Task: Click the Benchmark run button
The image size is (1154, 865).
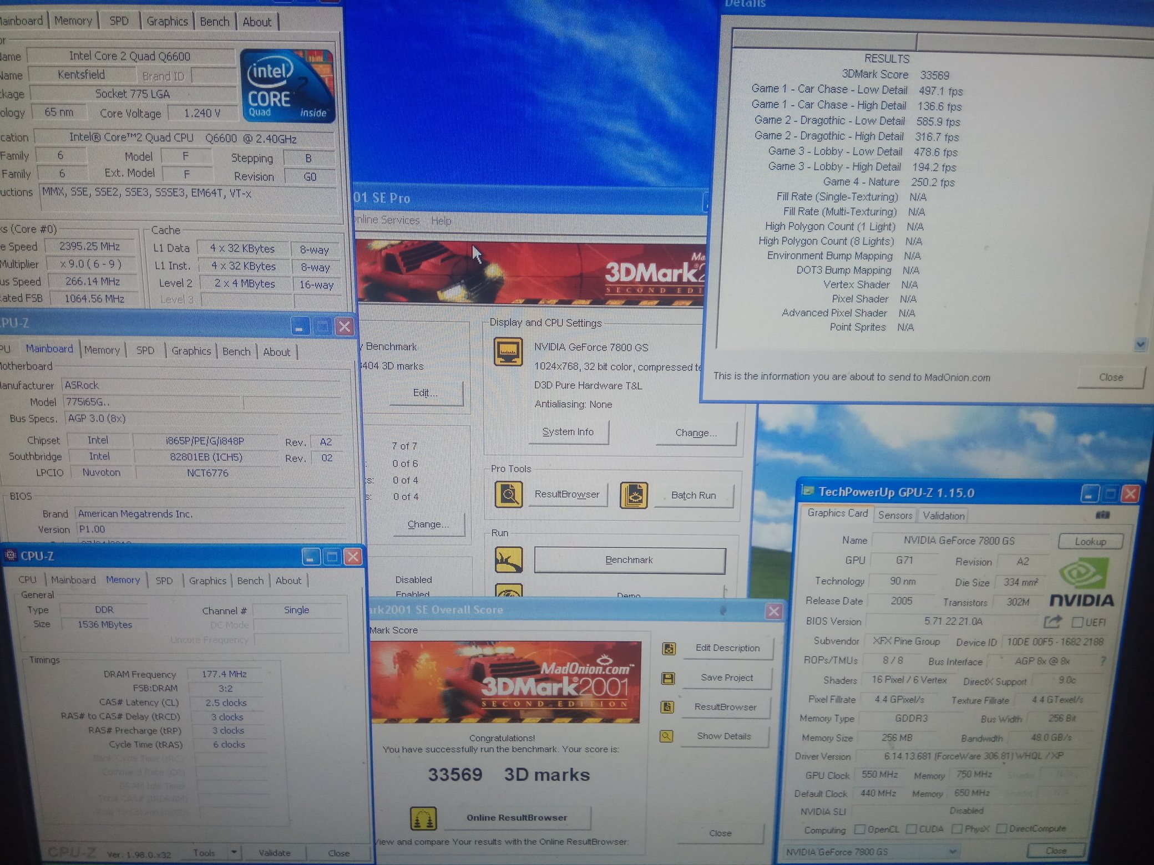Action: 629,560
